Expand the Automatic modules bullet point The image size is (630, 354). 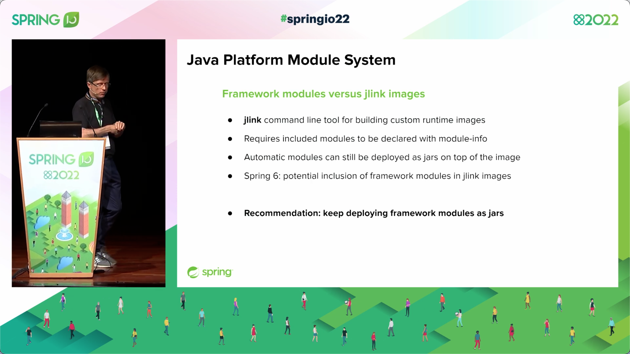382,157
